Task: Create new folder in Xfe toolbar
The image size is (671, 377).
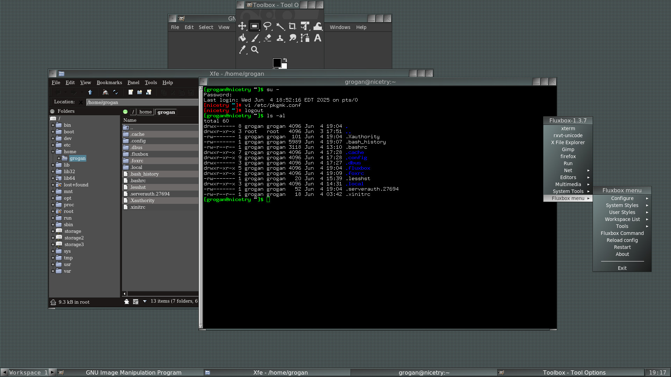Action: pyautogui.click(x=139, y=92)
